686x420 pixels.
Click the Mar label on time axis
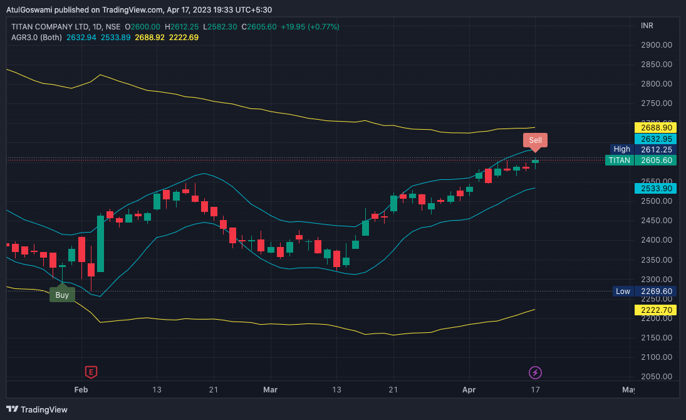click(x=271, y=389)
